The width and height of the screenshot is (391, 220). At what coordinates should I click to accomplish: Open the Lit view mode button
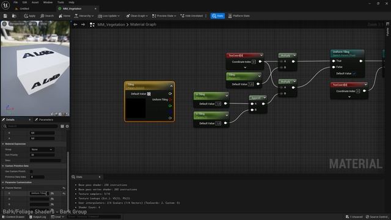[32, 24]
